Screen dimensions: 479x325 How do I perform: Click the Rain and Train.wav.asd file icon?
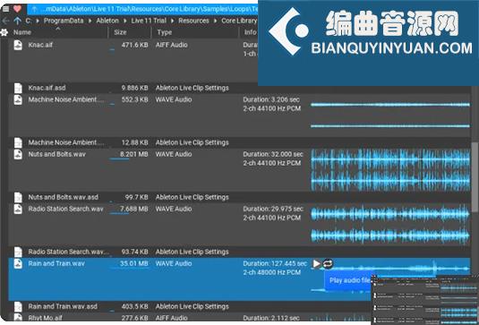(18, 307)
